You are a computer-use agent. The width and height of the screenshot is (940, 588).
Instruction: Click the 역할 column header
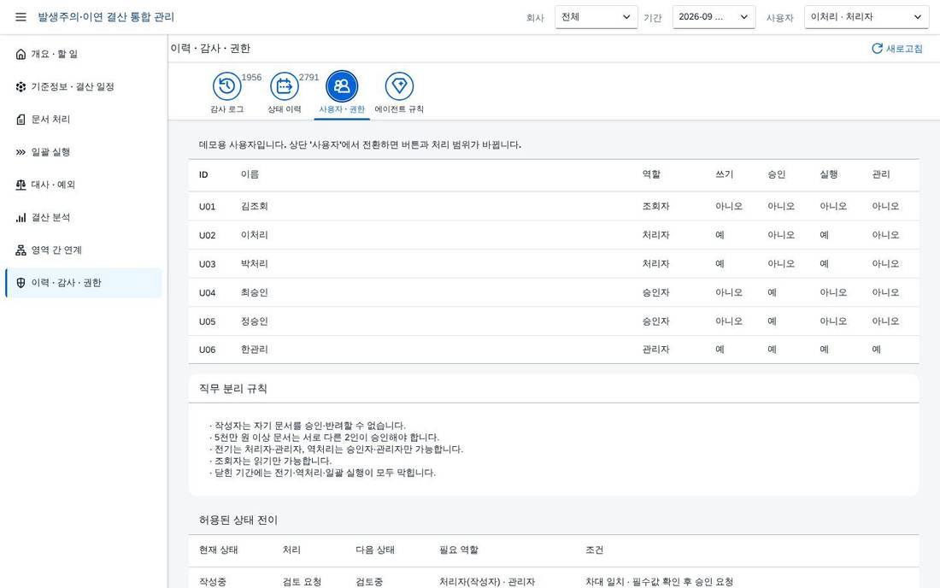point(651,174)
